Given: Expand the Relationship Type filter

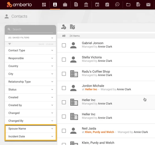Looking at the screenshot, I should coord(31,82).
